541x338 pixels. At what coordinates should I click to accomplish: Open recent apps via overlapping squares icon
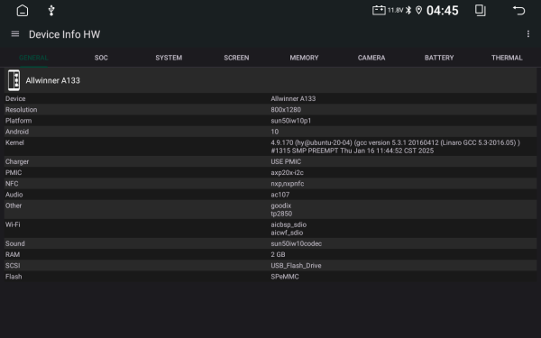(x=481, y=10)
